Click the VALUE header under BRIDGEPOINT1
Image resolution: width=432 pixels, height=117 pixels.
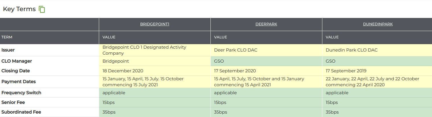click(109, 37)
